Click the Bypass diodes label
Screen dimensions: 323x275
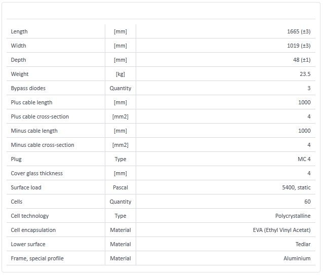[x=28, y=88]
